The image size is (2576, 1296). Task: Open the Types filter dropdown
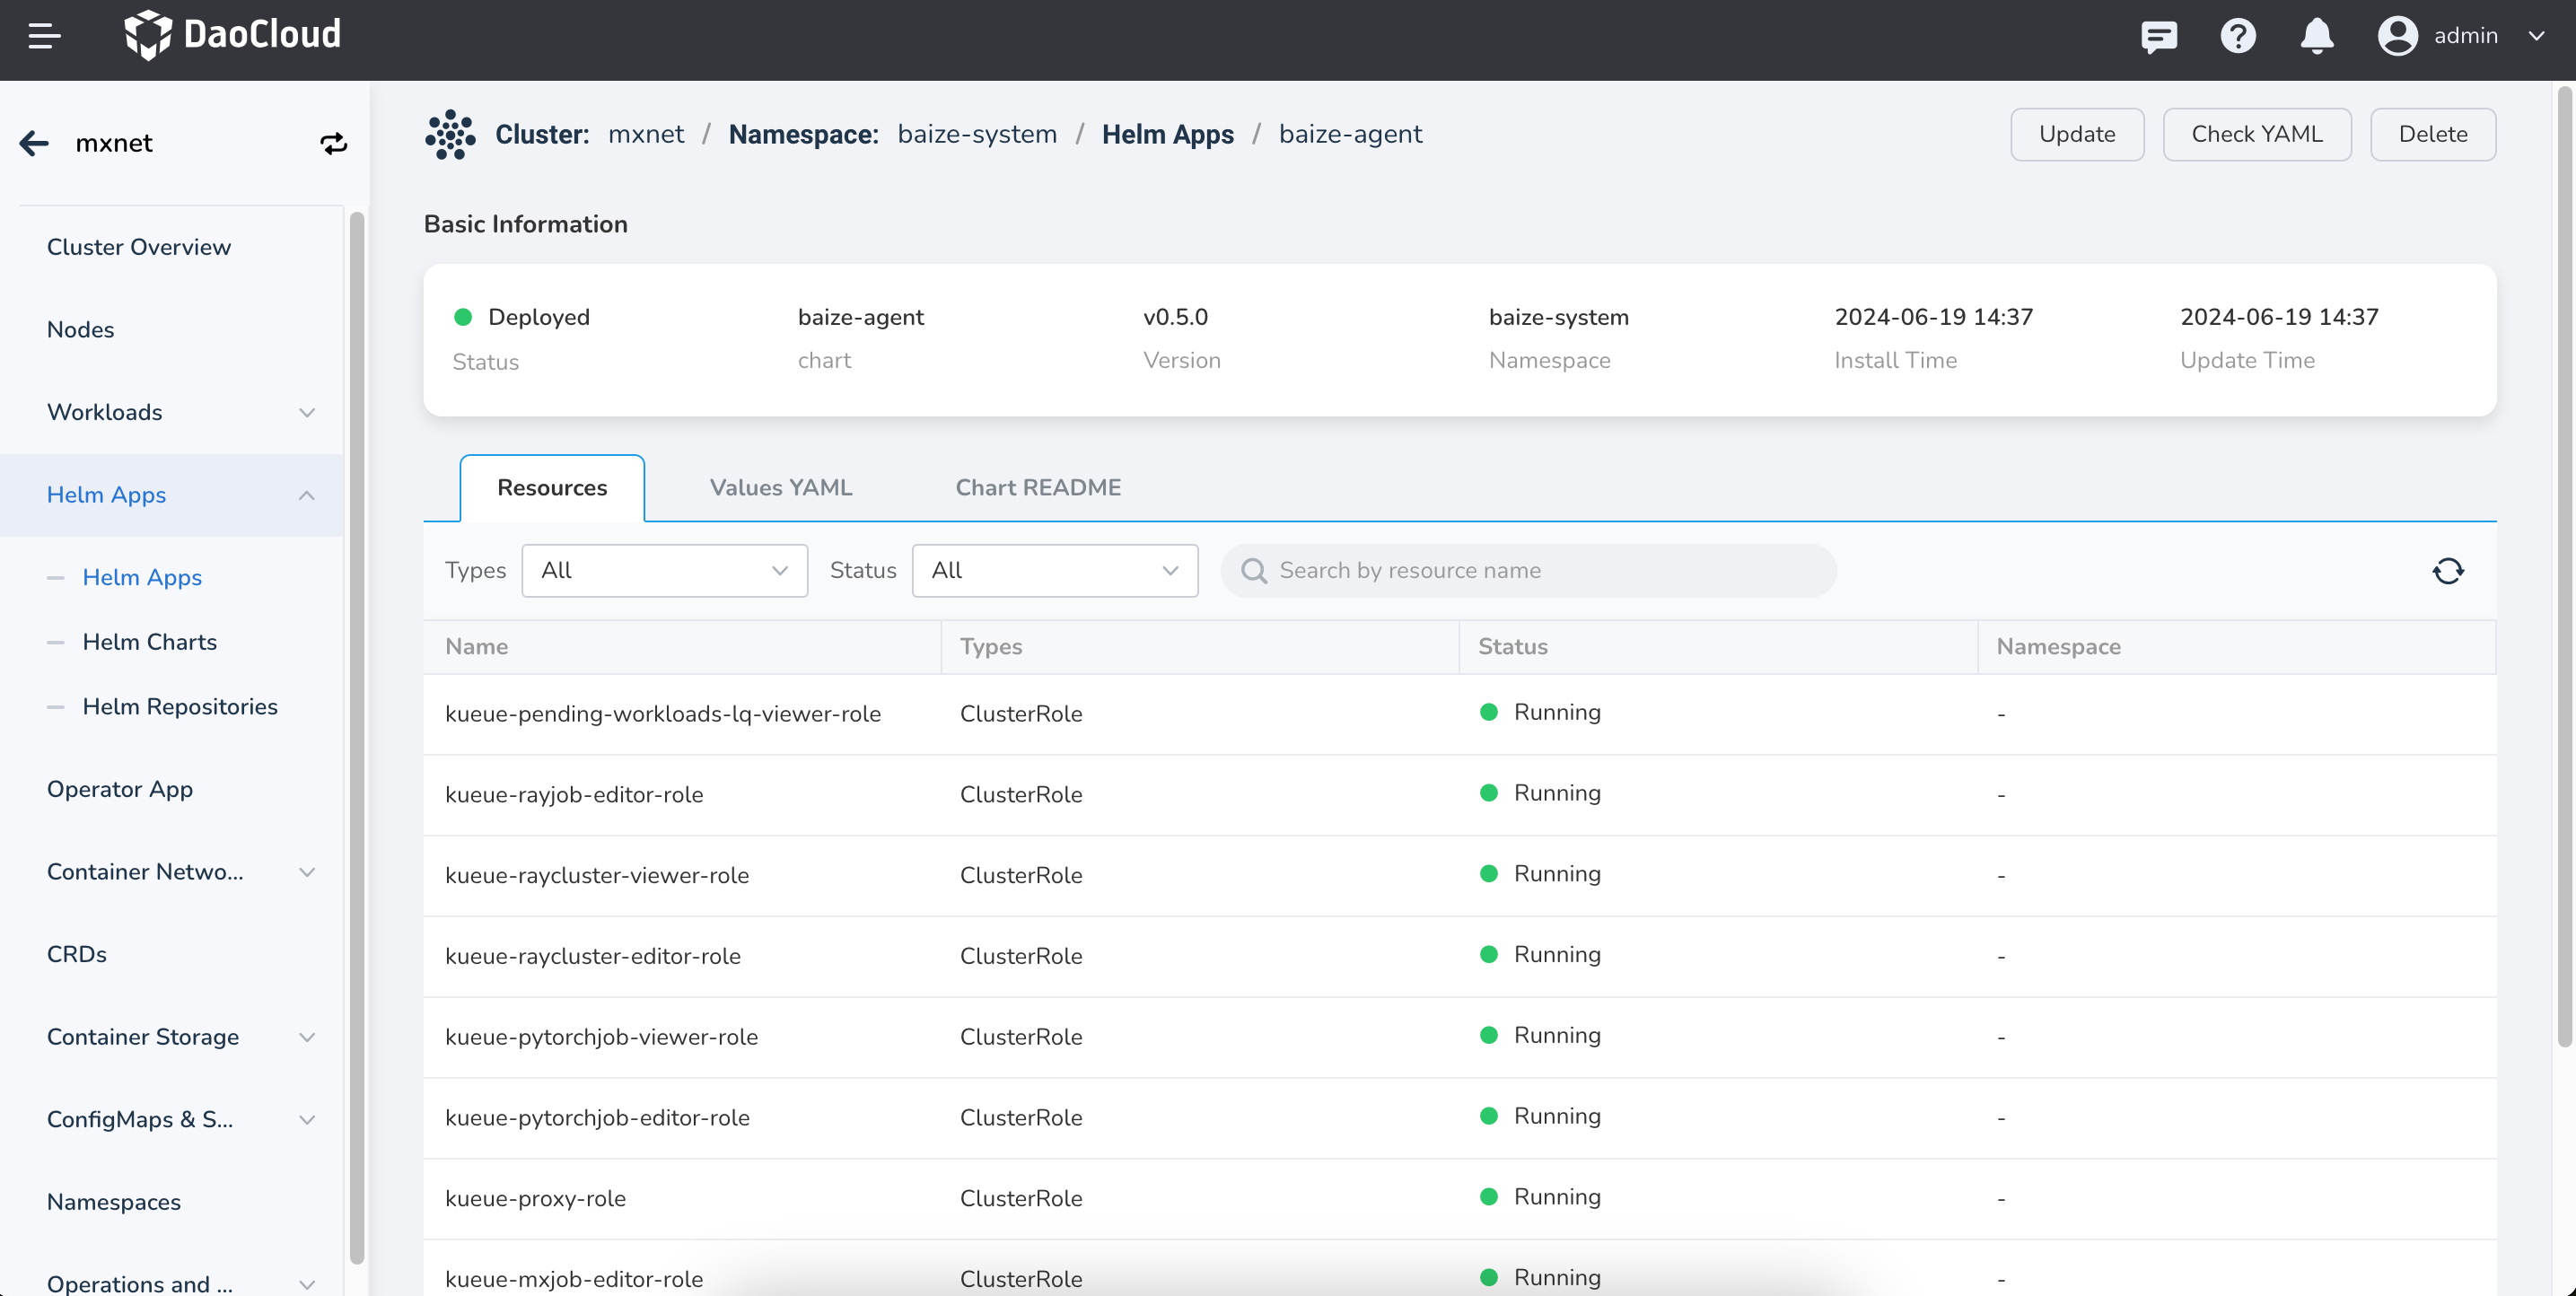point(664,570)
